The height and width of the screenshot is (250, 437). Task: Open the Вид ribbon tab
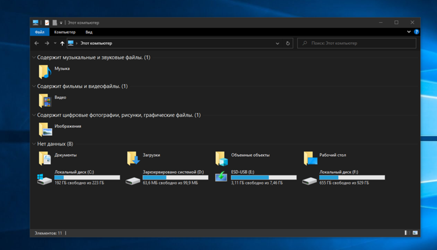[89, 32]
